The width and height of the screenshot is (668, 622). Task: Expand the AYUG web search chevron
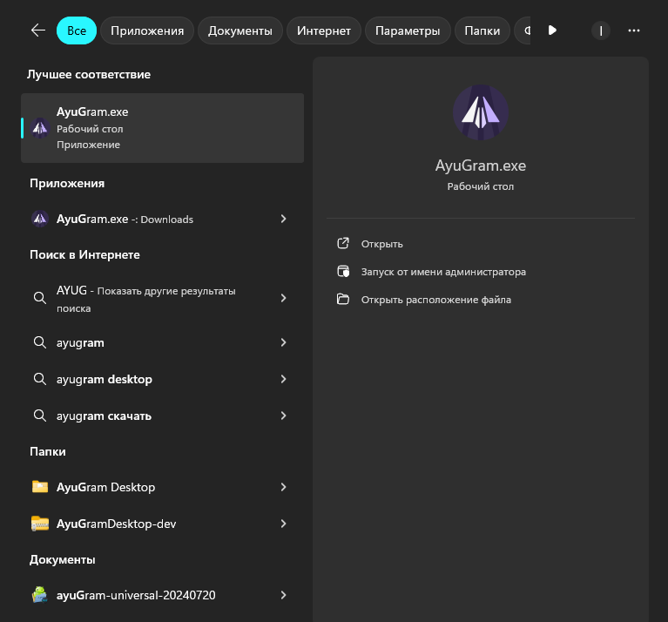coord(283,298)
